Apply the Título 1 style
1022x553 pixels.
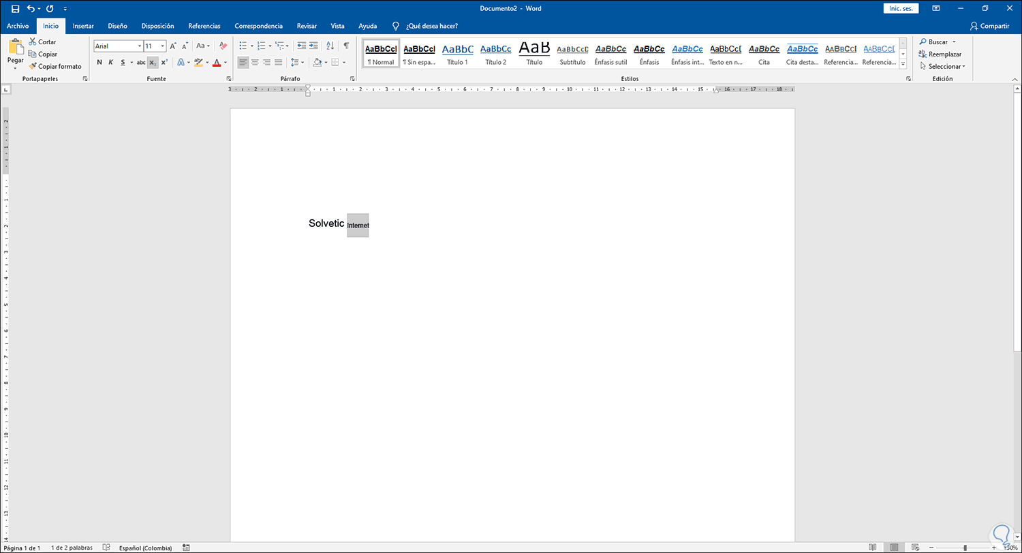coord(457,54)
